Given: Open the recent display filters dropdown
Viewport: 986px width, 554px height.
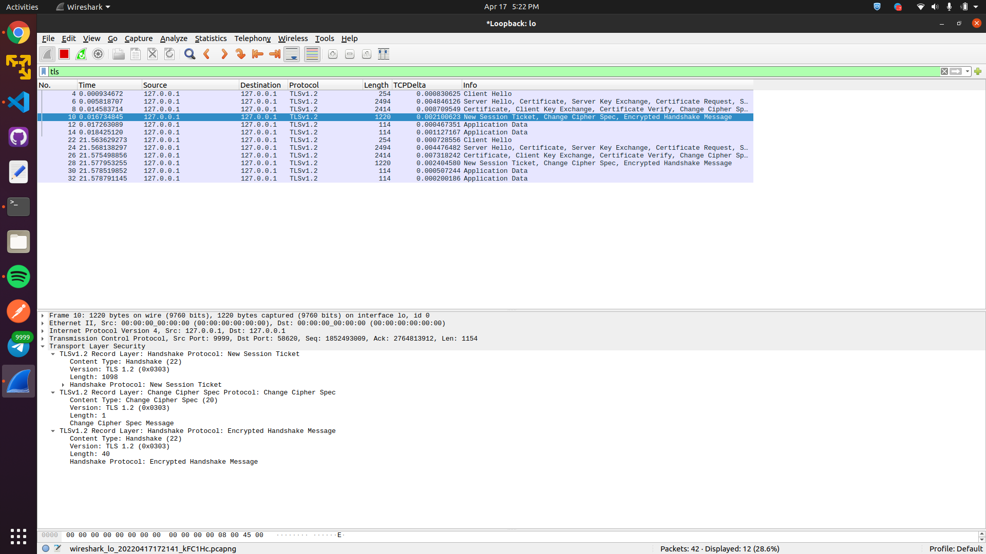Looking at the screenshot, I should pyautogui.click(x=968, y=71).
